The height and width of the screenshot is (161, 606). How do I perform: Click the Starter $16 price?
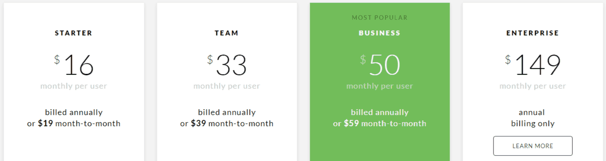74,65
